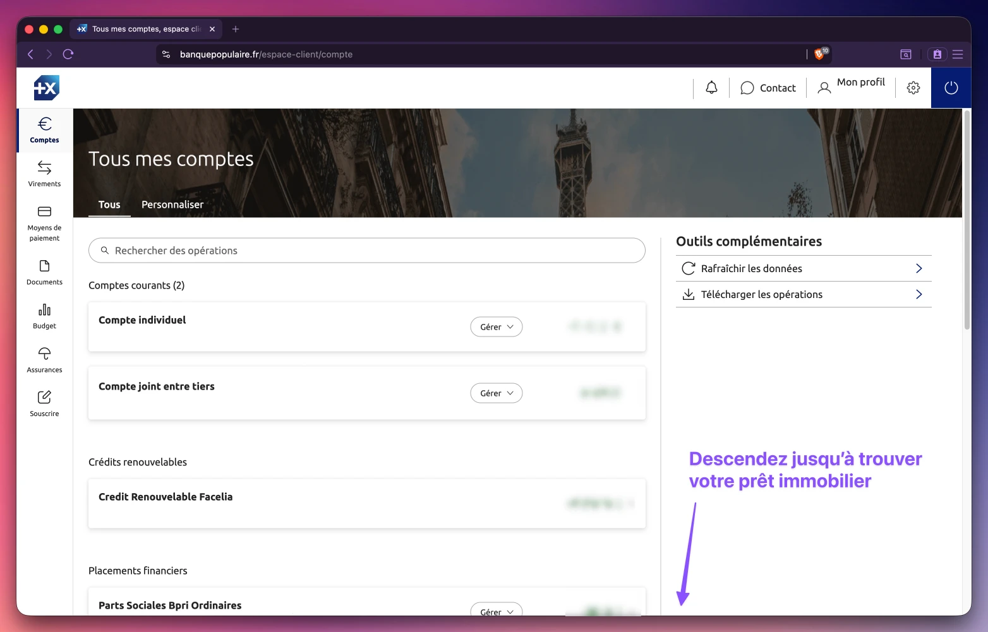Click the Rechercher des opérations search field

pyautogui.click(x=367, y=251)
